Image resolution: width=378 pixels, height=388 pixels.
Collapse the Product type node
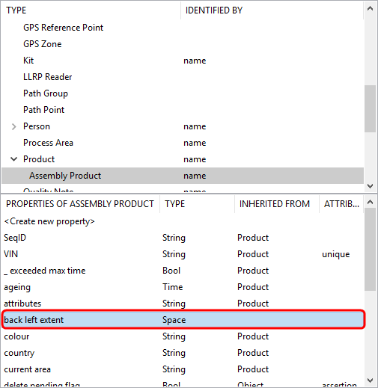click(x=14, y=159)
